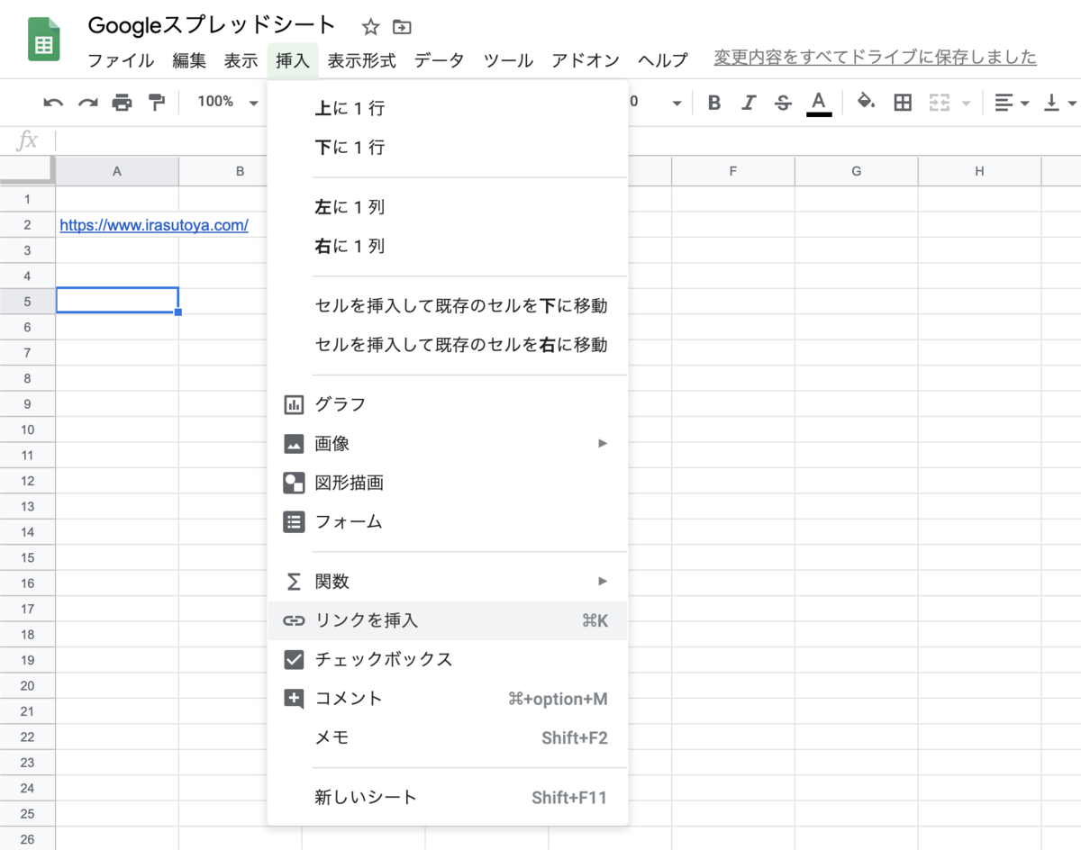Click the undo arrow icon
Viewport: 1081px width, 850px height.
point(53,103)
